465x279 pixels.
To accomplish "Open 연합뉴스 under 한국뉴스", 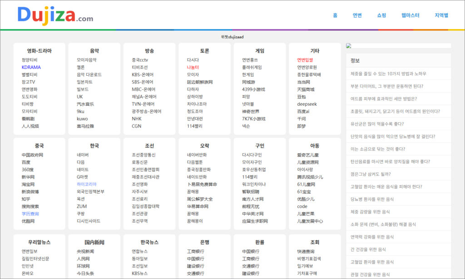I will pyautogui.click(x=140, y=251).
